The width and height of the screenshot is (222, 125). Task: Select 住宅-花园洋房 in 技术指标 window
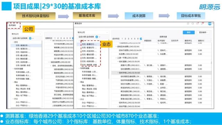pyautogui.click(x=23, y=52)
